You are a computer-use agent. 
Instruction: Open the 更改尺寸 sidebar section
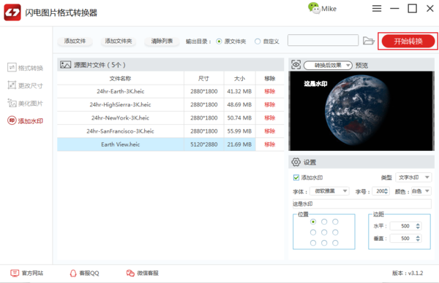(x=25, y=85)
